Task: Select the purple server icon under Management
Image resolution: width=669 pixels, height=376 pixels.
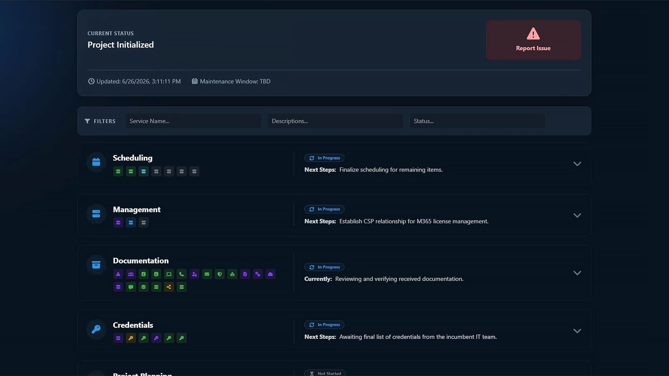Action: pos(118,222)
